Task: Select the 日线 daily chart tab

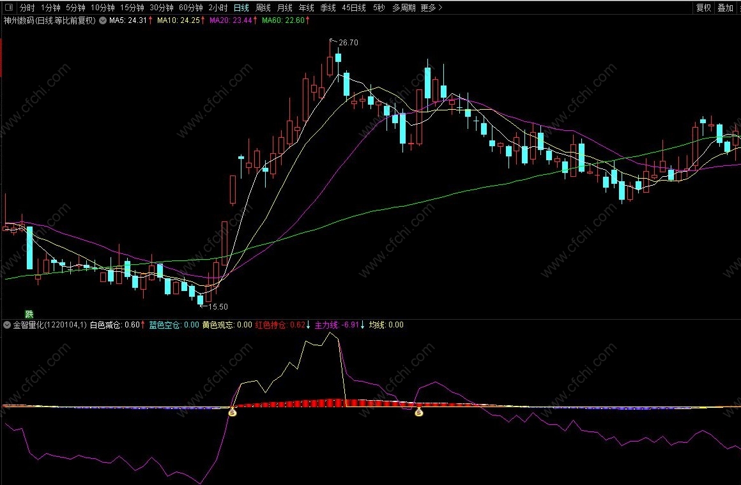Action: tap(241, 8)
